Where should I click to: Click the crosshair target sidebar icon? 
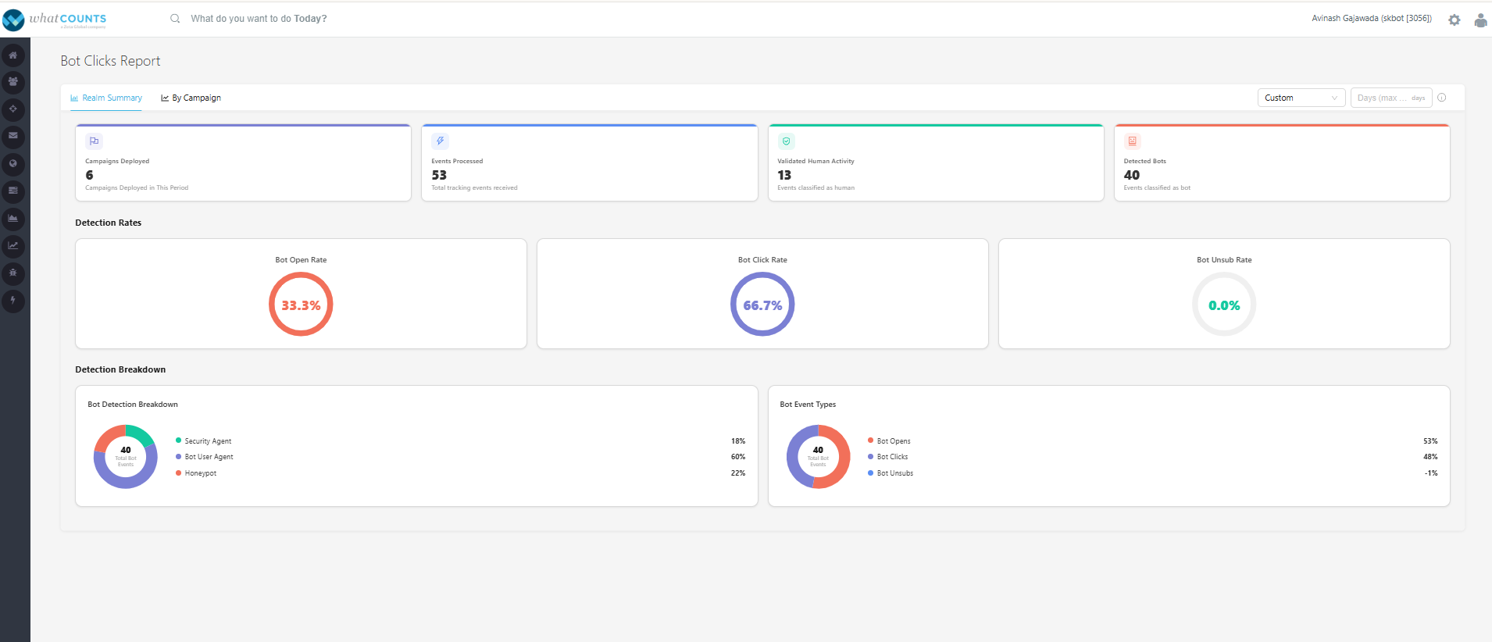[x=13, y=109]
